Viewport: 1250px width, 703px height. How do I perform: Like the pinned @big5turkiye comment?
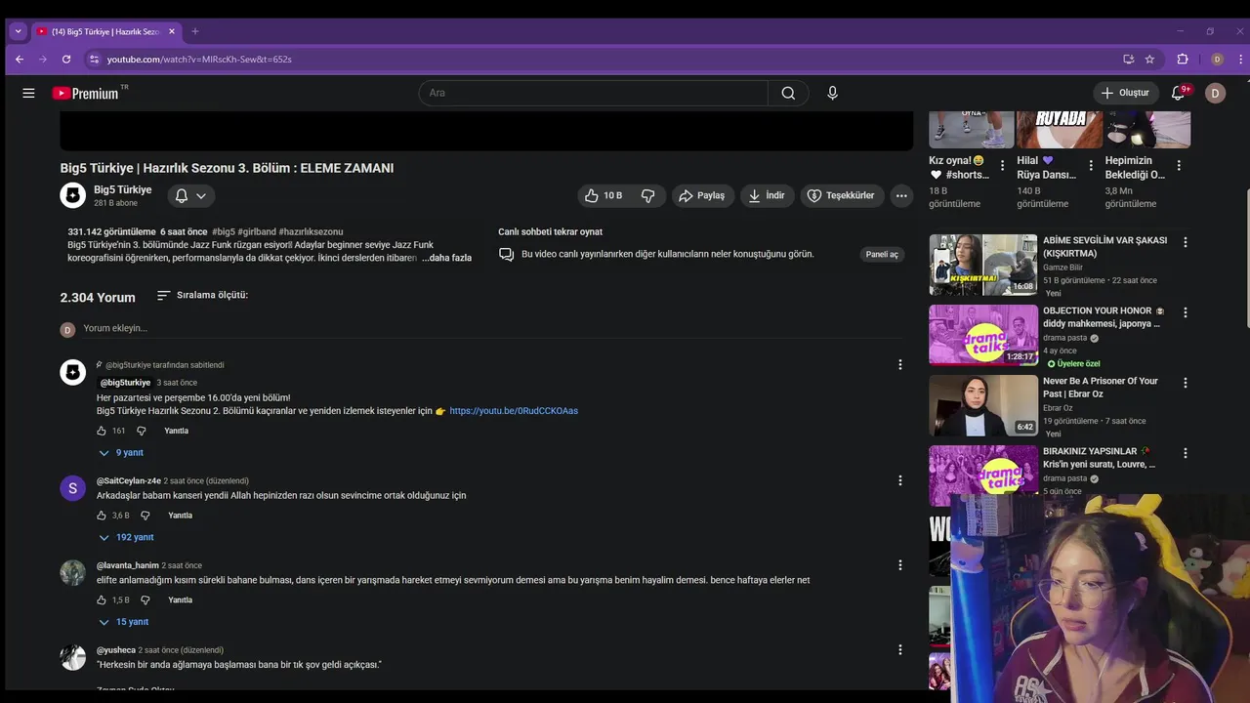pyautogui.click(x=102, y=431)
